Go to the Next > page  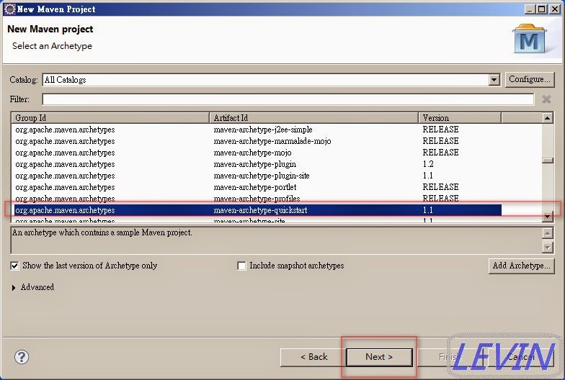[x=379, y=357]
